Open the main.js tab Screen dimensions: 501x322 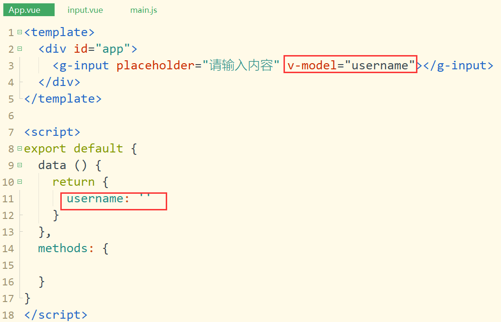point(143,10)
